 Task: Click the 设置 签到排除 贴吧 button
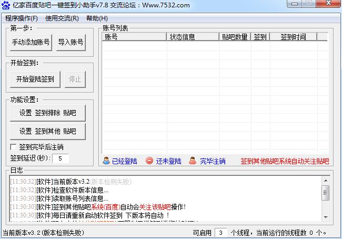pyautogui.click(x=47, y=113)
